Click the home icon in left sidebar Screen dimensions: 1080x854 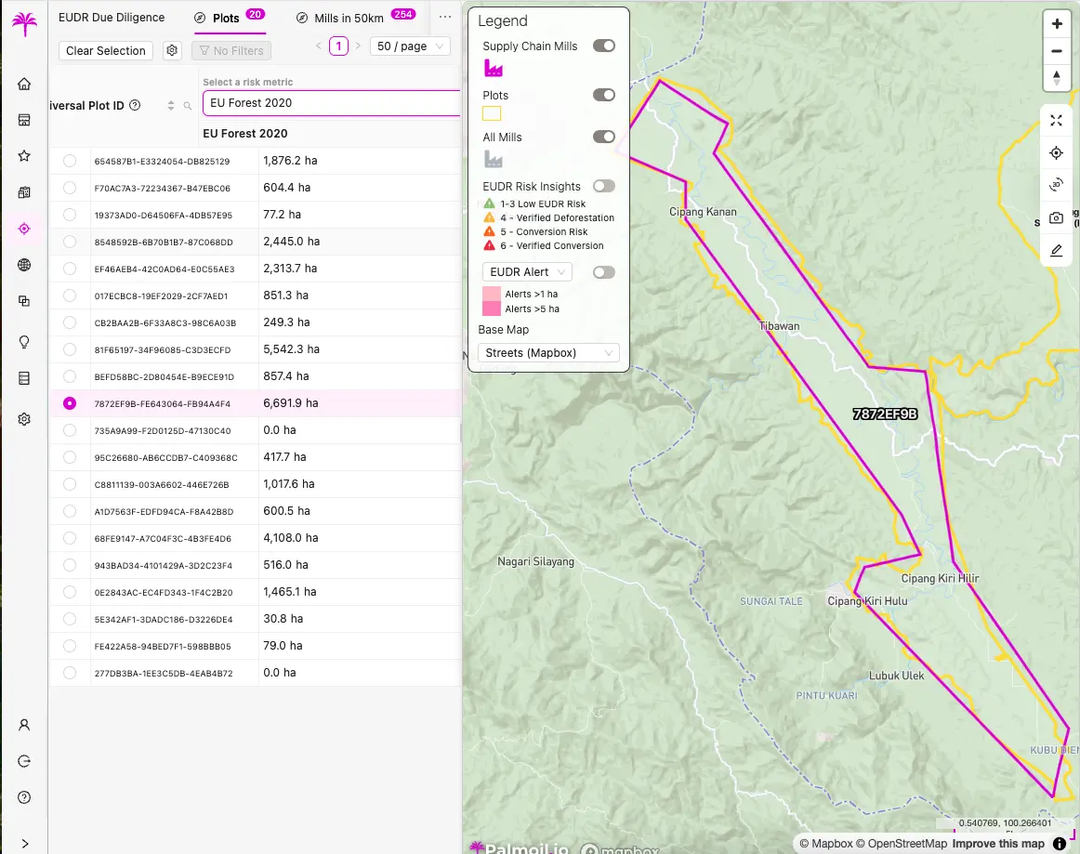tap(24, 84)
